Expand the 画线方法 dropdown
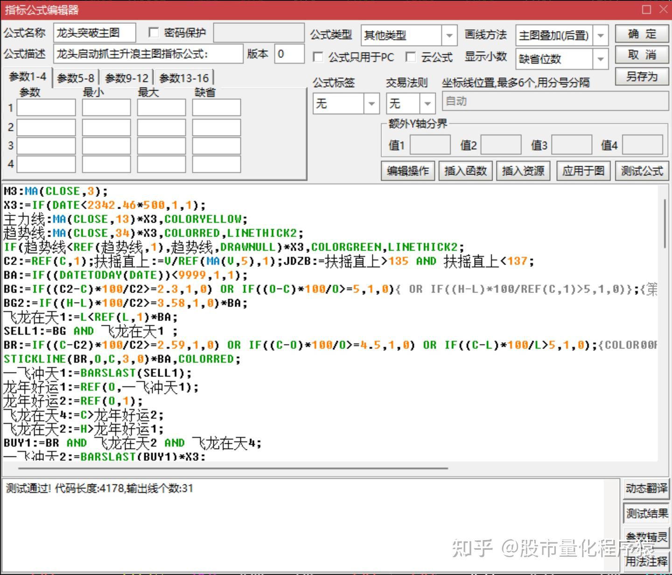The height and width of the screenshot is (575, 672). [601, 35]
